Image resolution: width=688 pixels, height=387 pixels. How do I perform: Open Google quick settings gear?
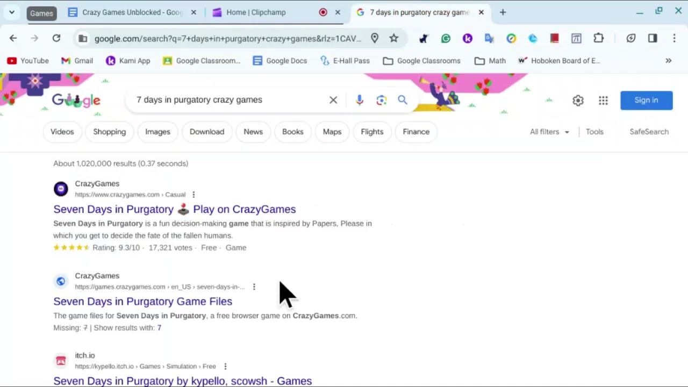[578, 101]
